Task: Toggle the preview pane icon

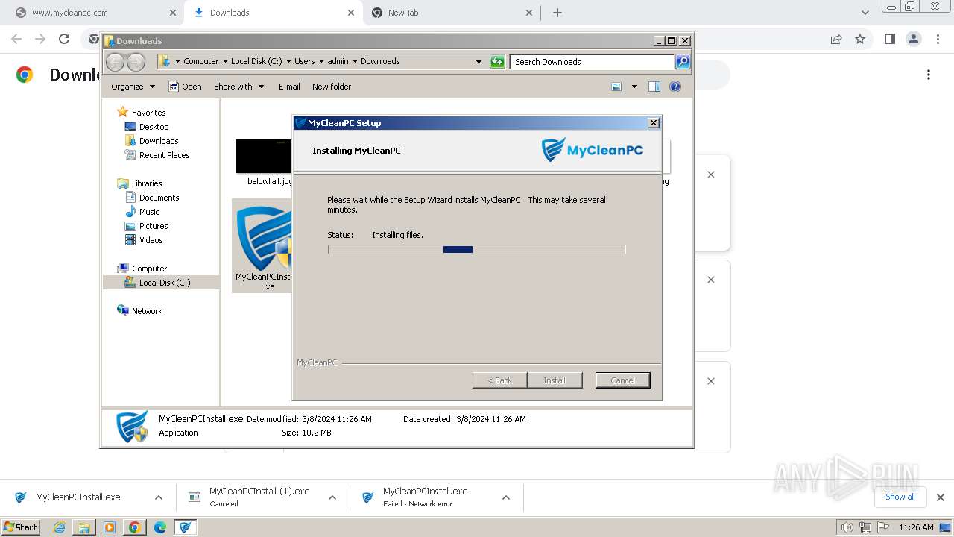Action: point(654,87)
